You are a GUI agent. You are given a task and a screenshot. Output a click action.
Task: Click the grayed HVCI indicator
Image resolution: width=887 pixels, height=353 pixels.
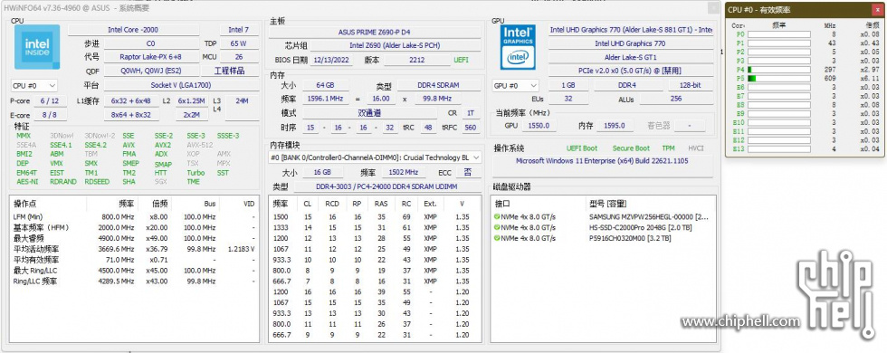(x=696, y=148)
